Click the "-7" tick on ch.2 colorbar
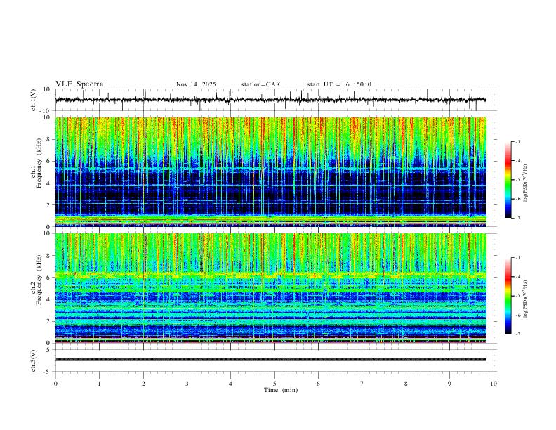556x430 pixels. point(518,334)
